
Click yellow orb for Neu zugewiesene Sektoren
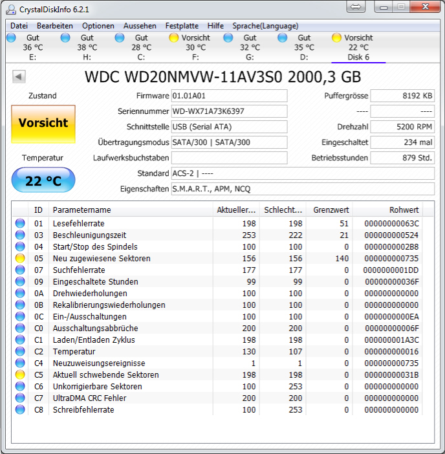coord(20,258)
